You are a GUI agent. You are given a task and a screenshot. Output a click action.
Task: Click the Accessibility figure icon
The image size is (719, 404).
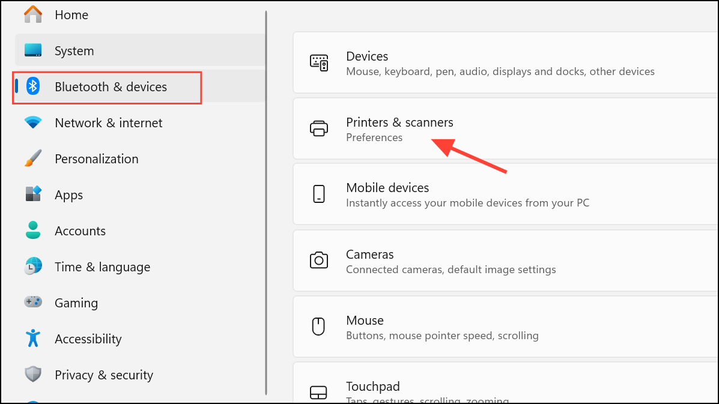pos(33,339)
